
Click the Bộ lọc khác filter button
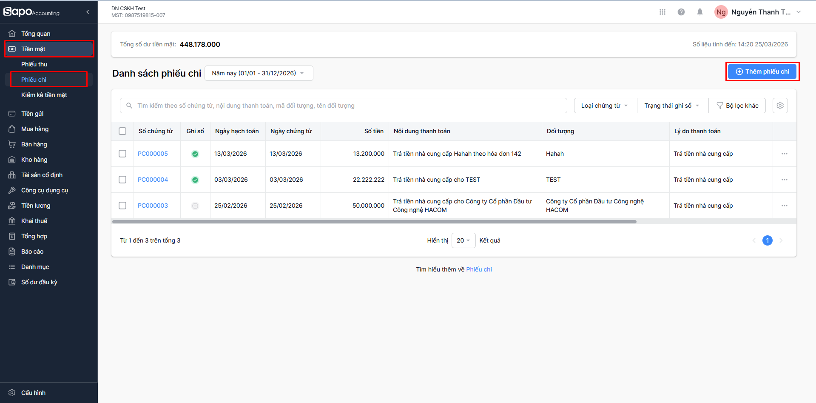pyautogui.click(x=737, y=106)
